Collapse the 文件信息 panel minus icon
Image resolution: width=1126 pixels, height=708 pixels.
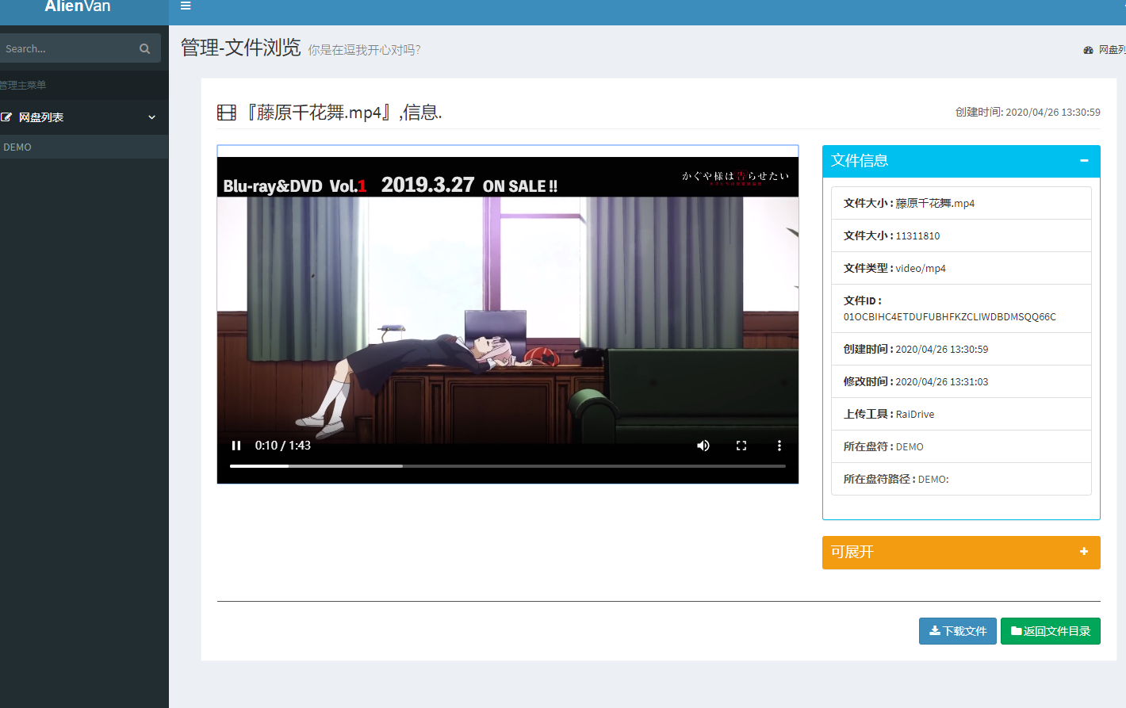click(1084, 161)
